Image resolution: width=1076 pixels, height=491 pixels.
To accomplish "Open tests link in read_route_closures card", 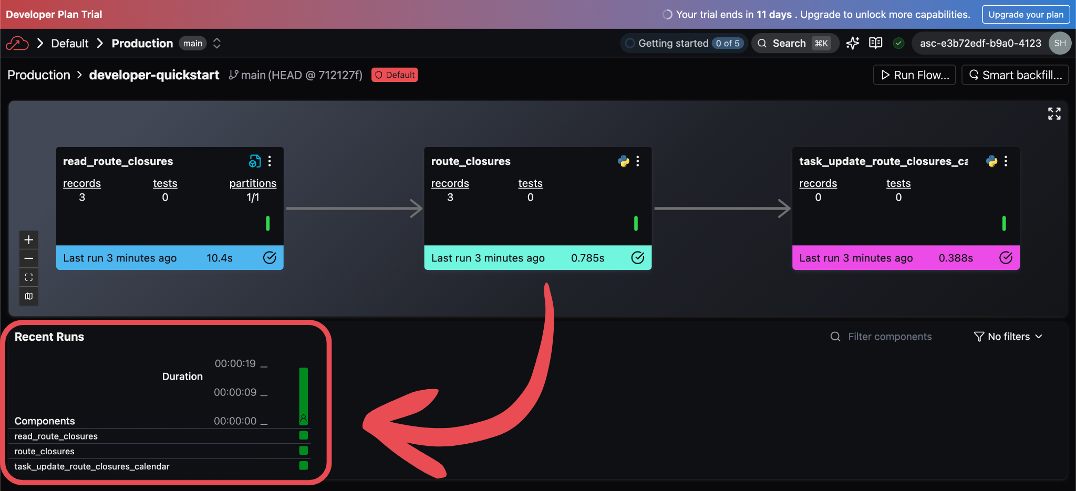I will click(165, 183).
